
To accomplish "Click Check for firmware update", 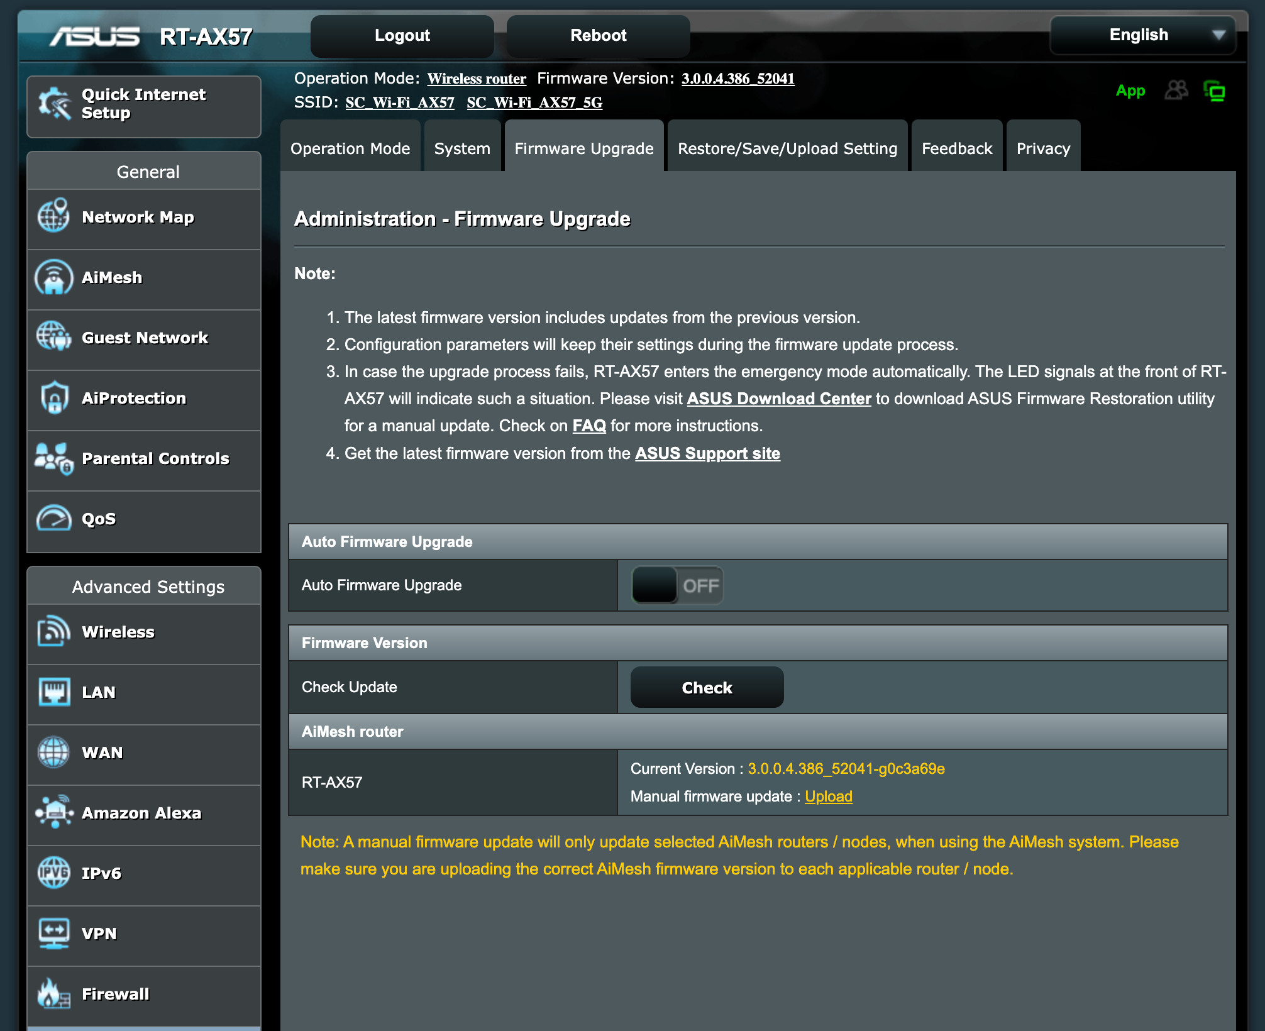I will [x=706, y=688].
